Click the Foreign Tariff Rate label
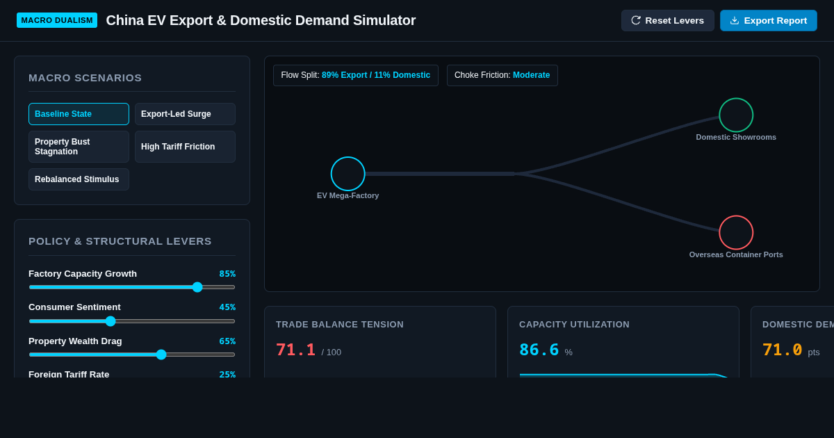Viewport: 834px width, 438px height. (x=69, y=374)
